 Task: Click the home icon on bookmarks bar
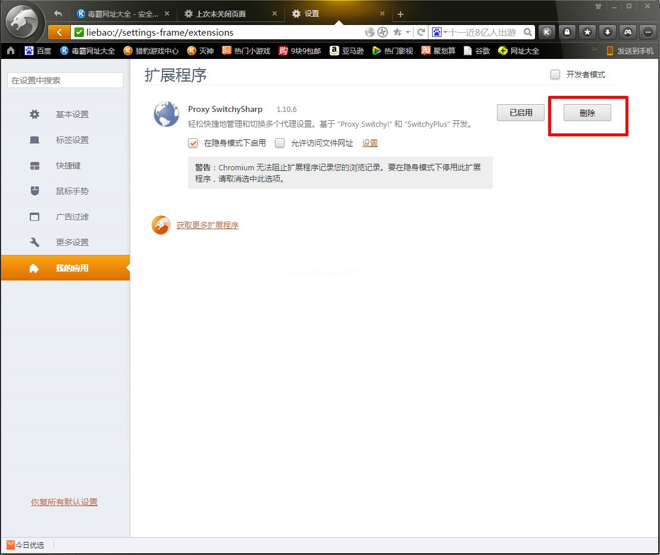tap(10, 51)
